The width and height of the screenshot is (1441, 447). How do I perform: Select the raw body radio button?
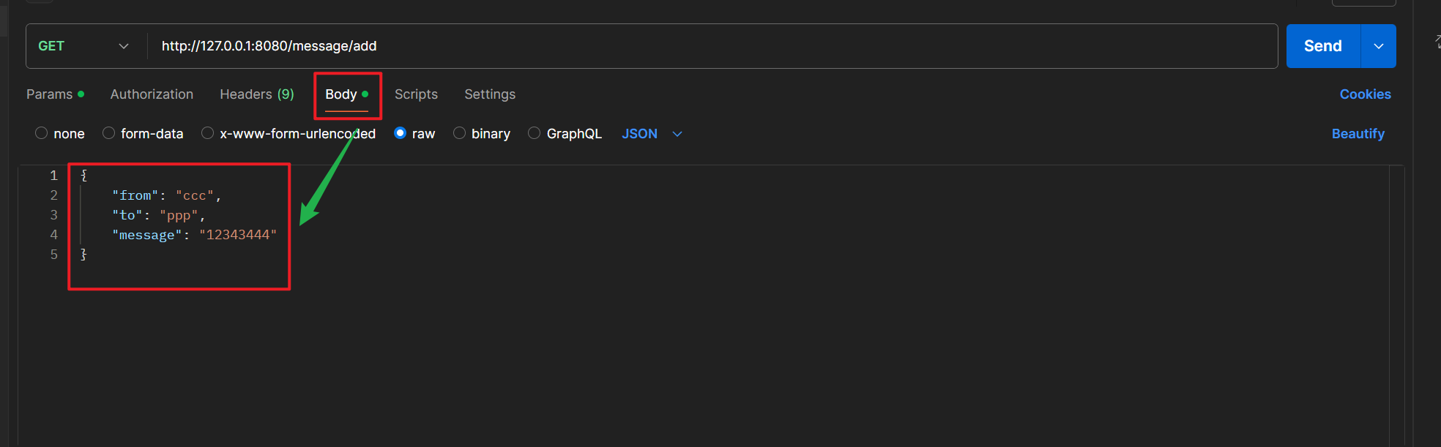pos(401,133)
